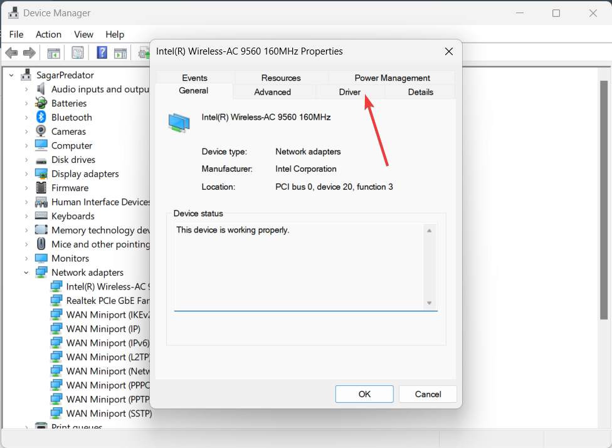Expand the Bluetooth category chevron

tap(26, 117)
